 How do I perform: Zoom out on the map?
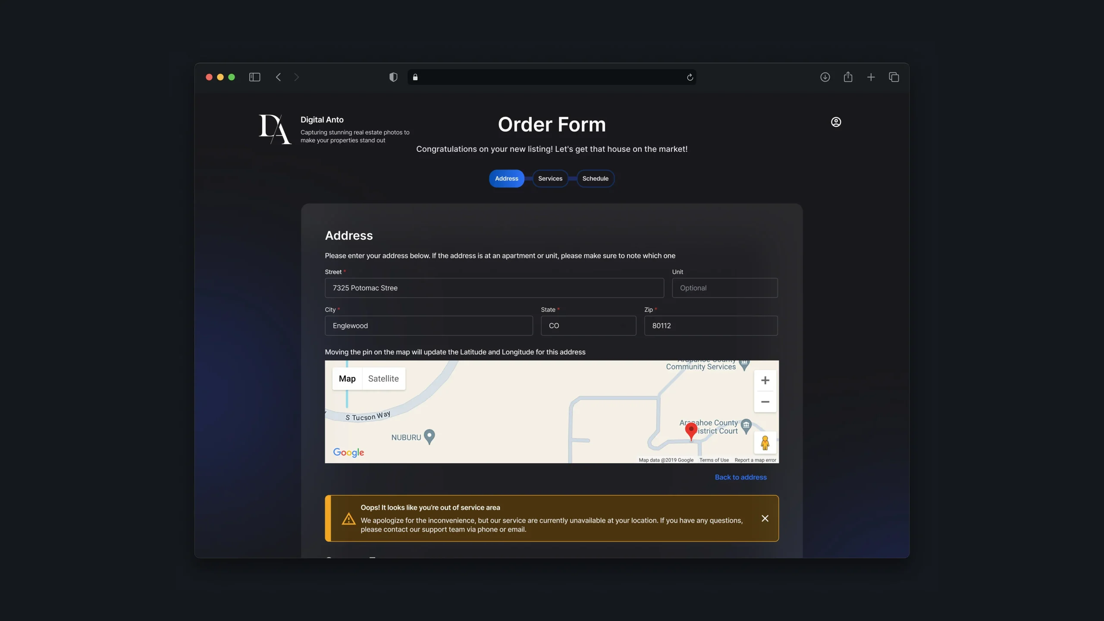click(765, 402)
